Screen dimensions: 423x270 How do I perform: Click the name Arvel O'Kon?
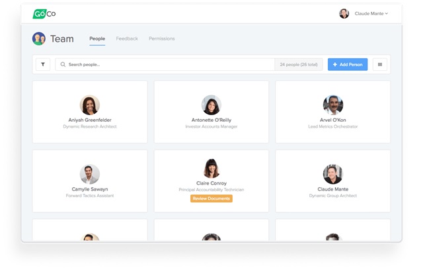click(333, 120)
